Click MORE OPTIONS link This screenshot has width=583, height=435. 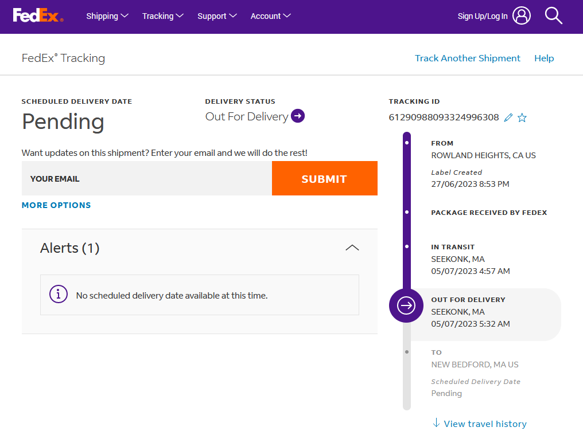[56, 205]
